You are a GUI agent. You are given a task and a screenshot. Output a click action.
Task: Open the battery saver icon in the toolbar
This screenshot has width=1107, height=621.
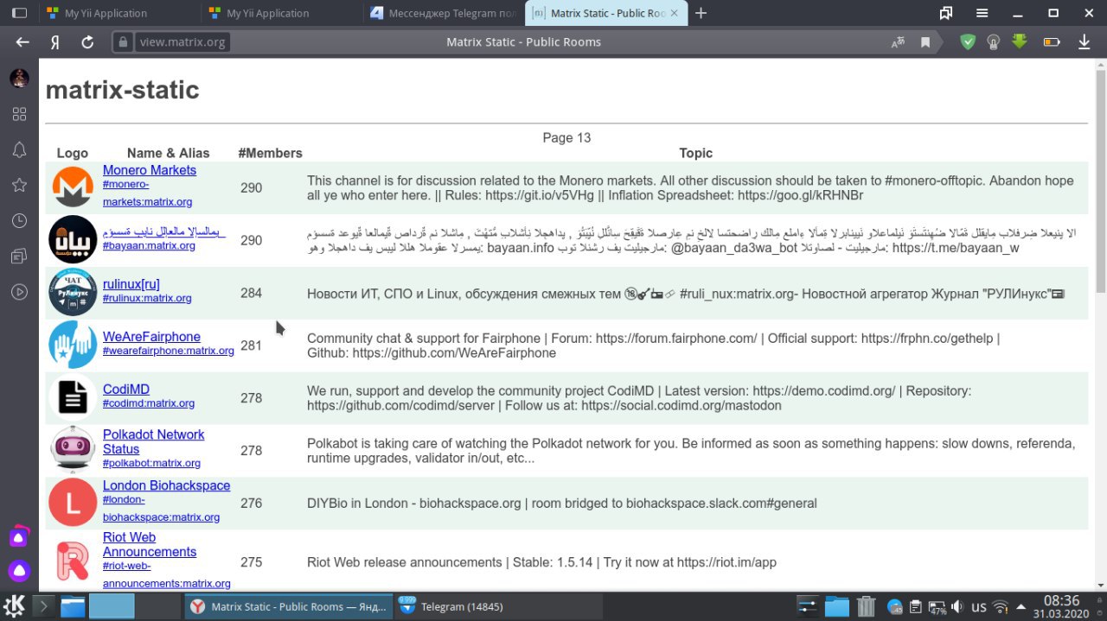[1052, 41]
